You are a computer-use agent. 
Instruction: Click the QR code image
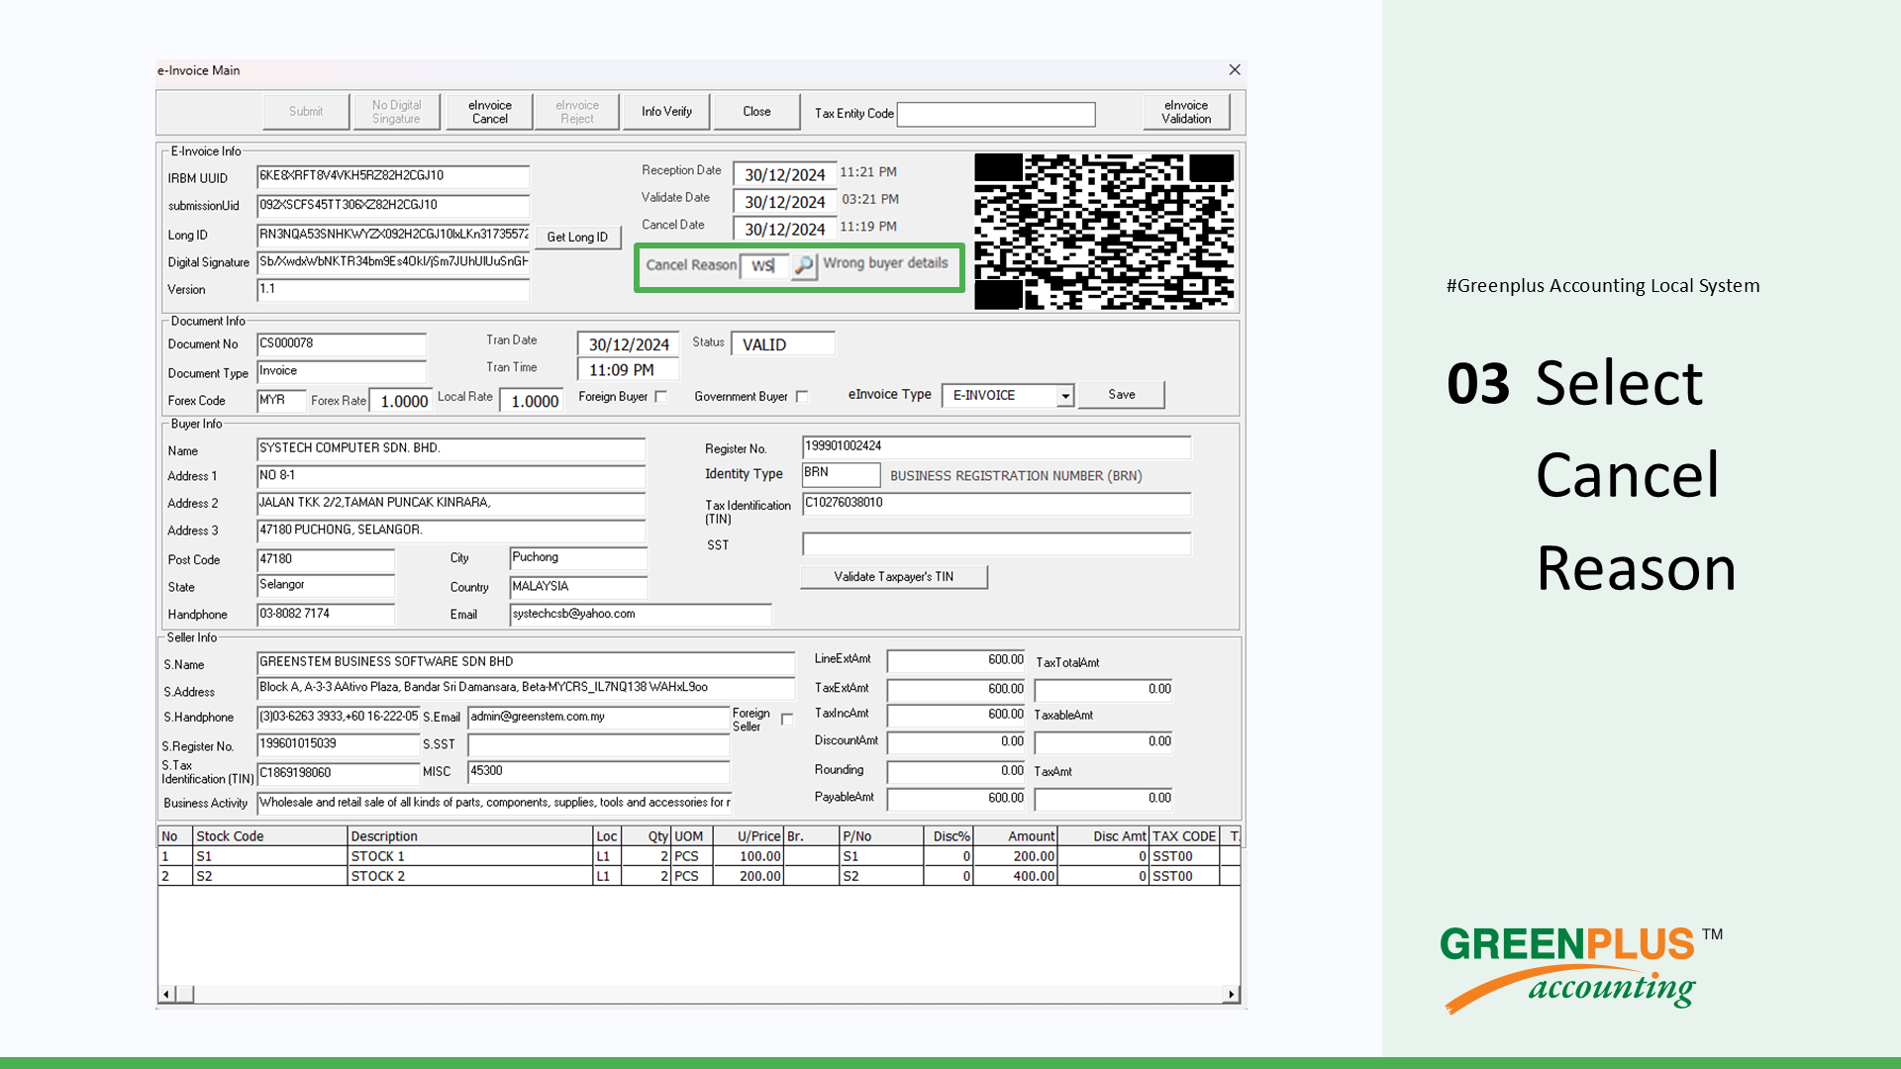[1104, 232]
